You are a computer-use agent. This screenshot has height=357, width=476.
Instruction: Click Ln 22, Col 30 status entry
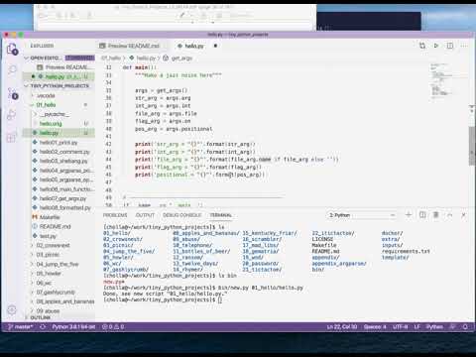pyautogui.click(x=342, y=327)
